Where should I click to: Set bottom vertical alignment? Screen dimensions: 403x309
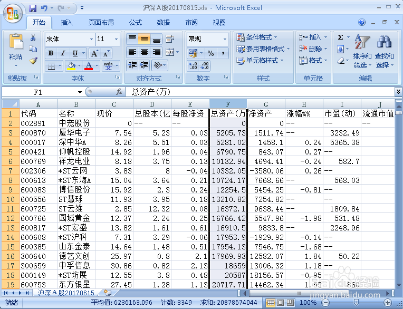coord(157,39)
